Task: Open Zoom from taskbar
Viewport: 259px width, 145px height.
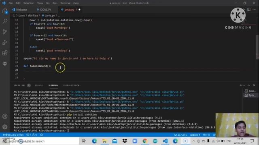Action: pos(135,141)
